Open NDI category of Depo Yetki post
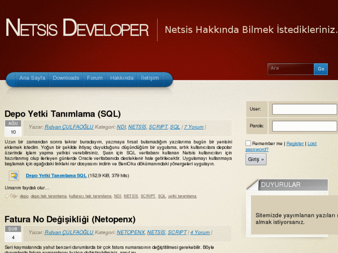This screenshot has width=338, height=253. coord(121,127)
